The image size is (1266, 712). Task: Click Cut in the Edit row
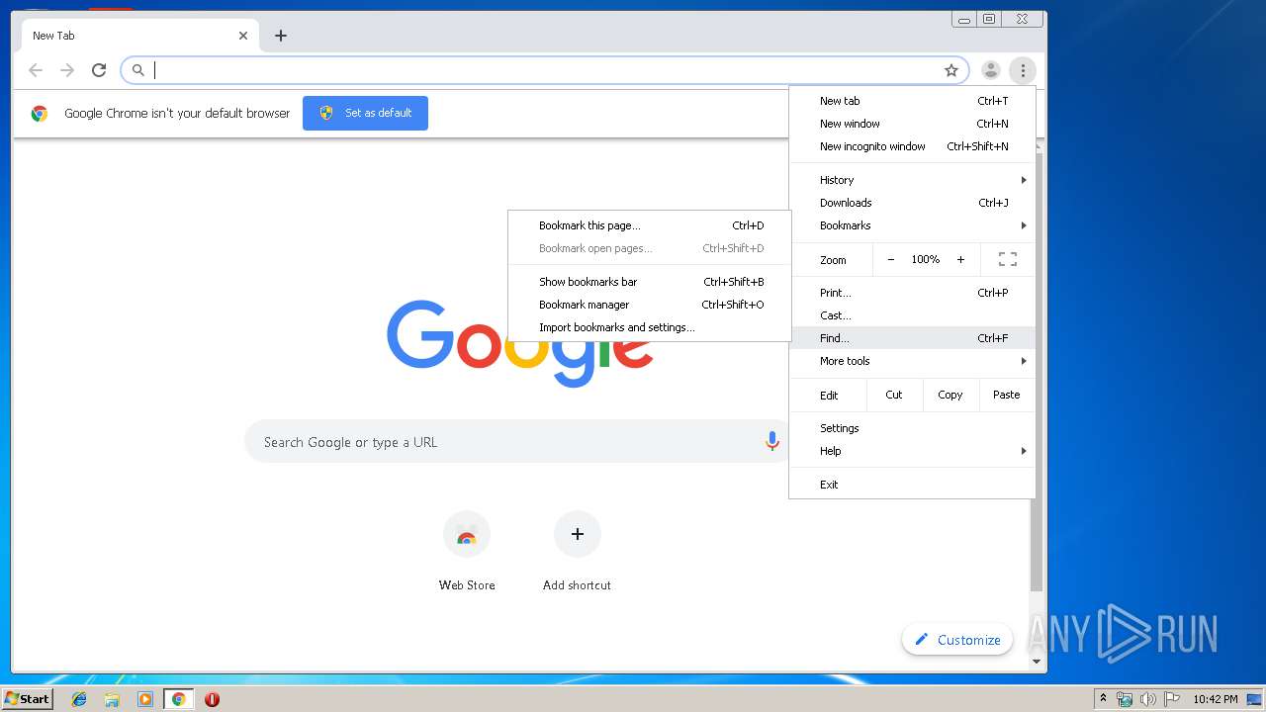point(894,395)
